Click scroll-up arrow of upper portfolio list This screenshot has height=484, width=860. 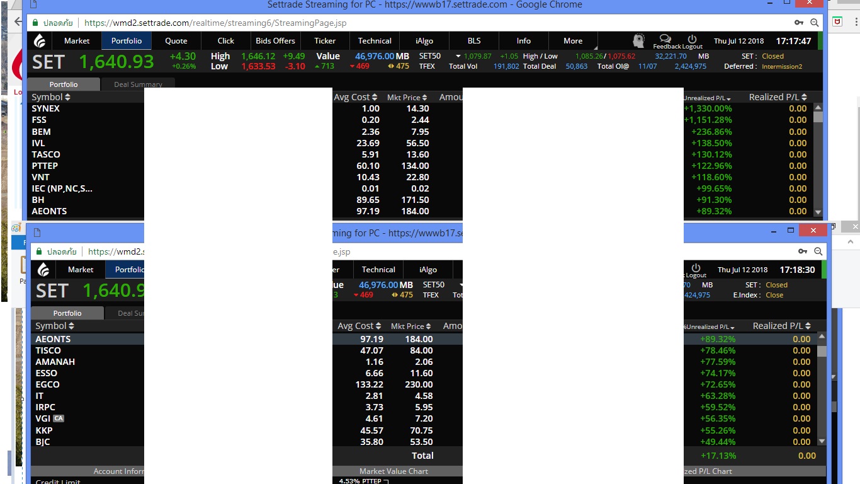818,107
